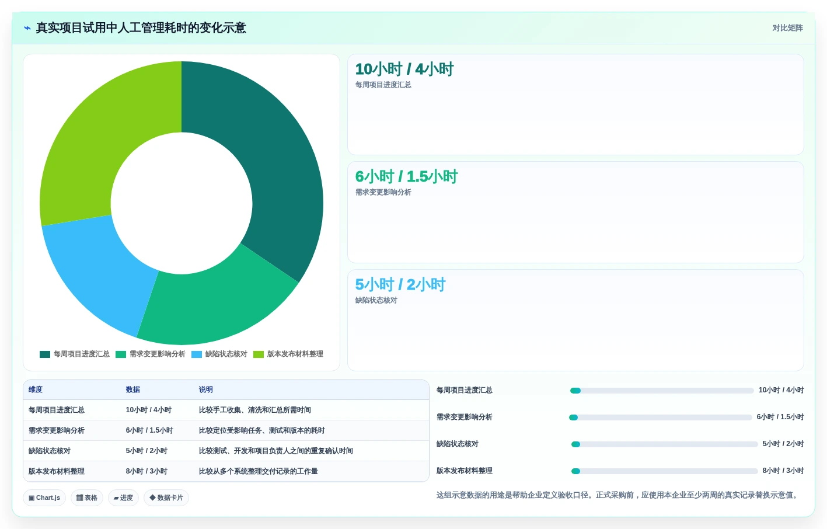The width and height of the screenshot is (827, 529).
Task: Select the 进度 chip
Action: (x=123, y=498)
